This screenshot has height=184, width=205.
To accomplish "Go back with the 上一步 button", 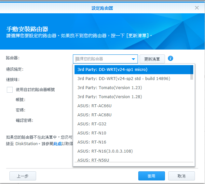I will point(23,176).
